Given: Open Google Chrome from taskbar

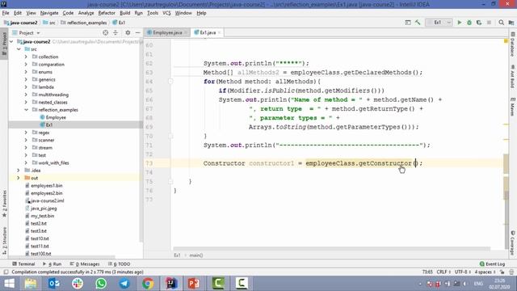Looking at the screenshot, I should 148,284.
